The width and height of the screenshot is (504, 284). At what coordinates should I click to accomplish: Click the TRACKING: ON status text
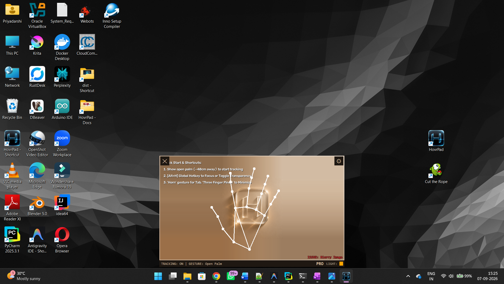[x=172, y=264]
